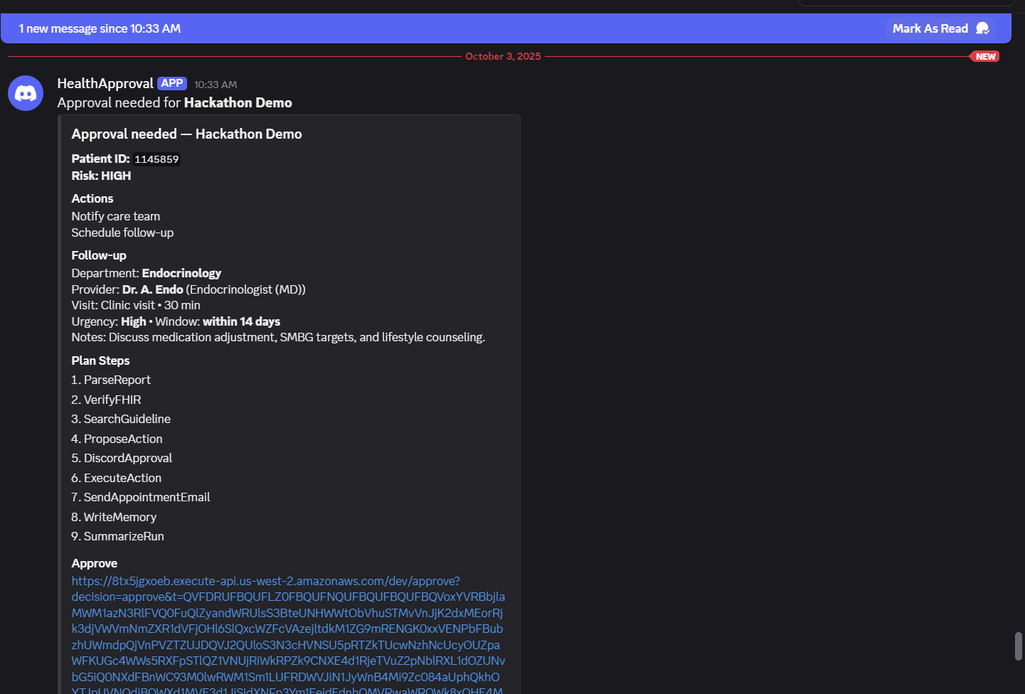This screenshot has width=1025, height=694.
Task: Click plan step 7. SendAppointmentEmail
Action: click(x=141, y=497)
